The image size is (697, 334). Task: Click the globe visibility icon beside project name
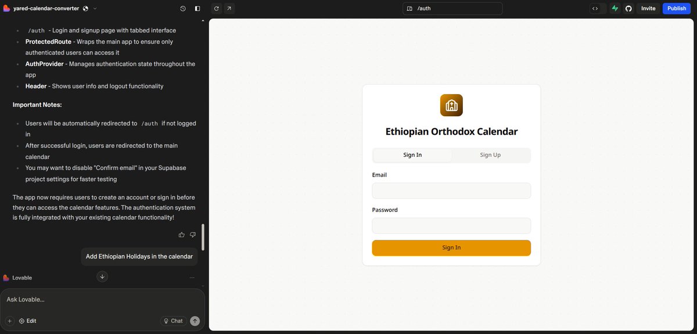pyautogui.click(x=86, y=9)
